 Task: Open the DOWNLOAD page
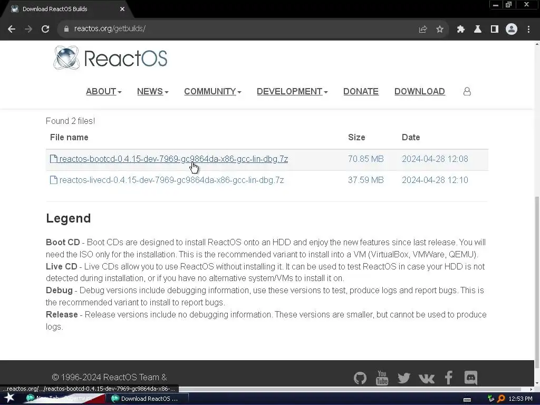click(x=419, y=91)
